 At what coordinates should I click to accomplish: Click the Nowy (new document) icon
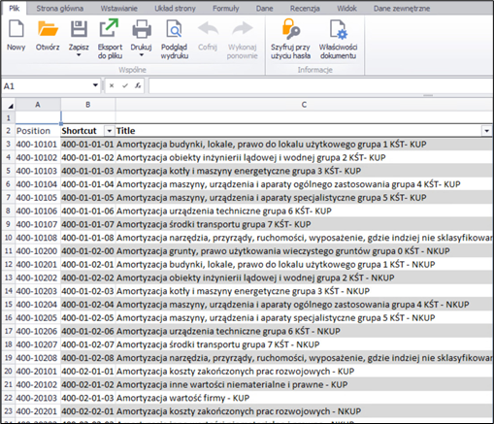click(x=16, y=29)
